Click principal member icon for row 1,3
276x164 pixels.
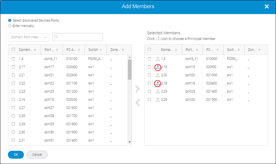point(158,59)
